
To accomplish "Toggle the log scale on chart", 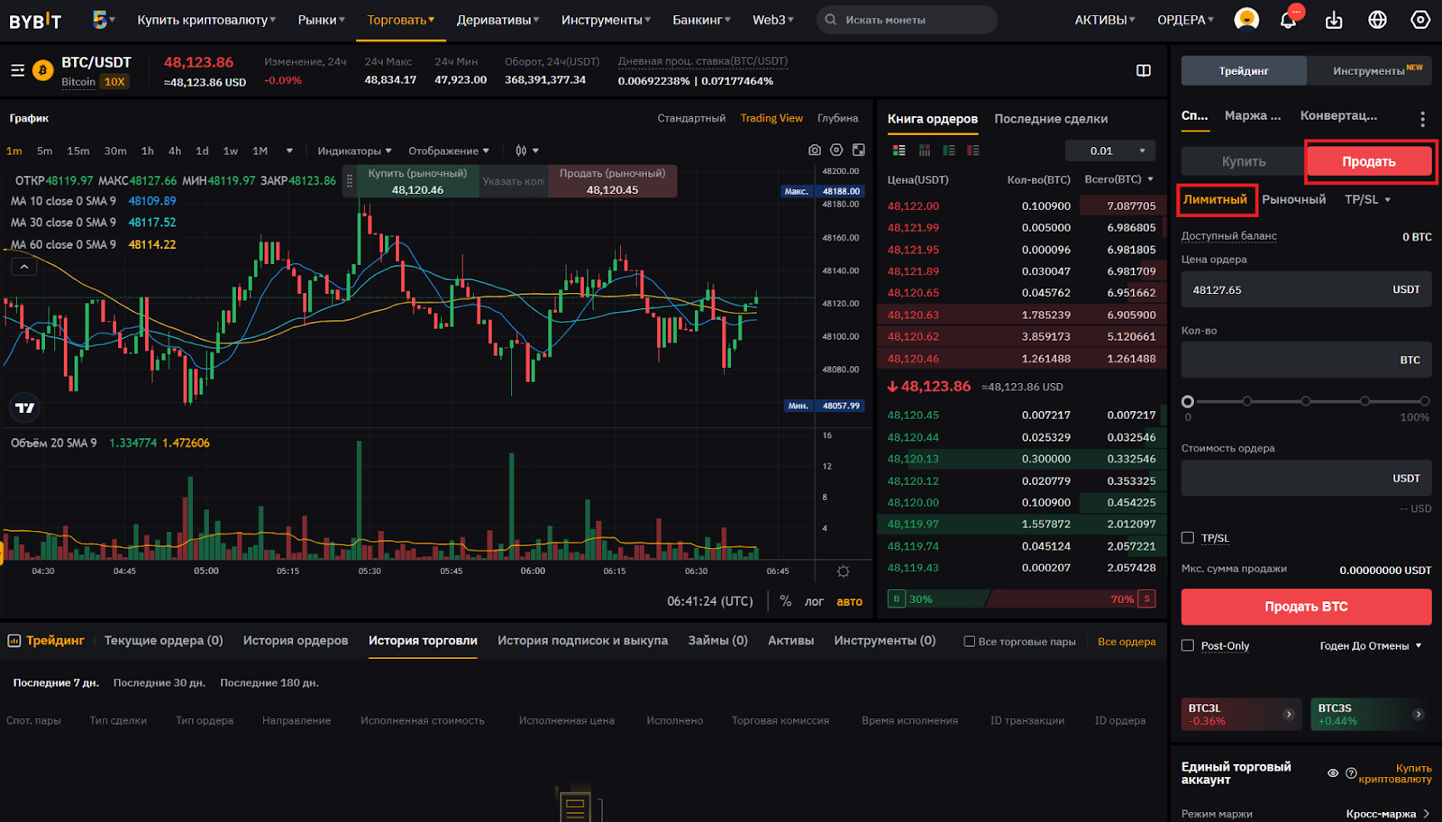I will point(814,601).
